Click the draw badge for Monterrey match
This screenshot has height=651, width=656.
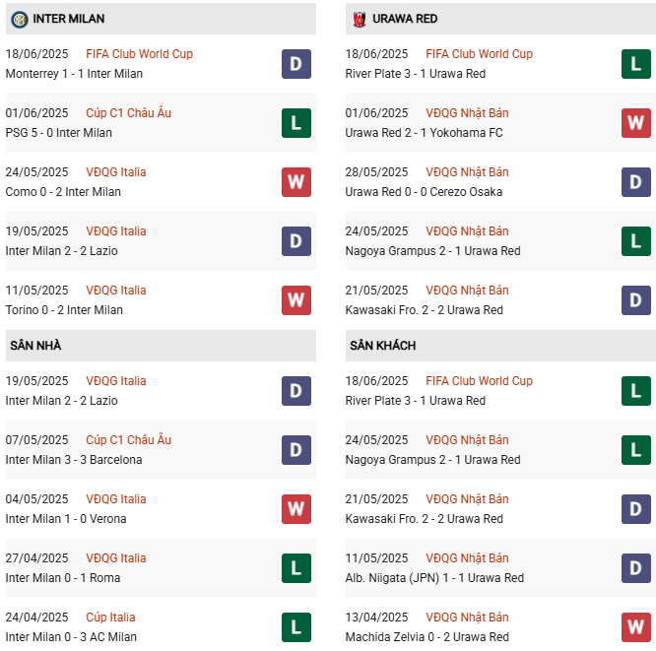(295, 64)
